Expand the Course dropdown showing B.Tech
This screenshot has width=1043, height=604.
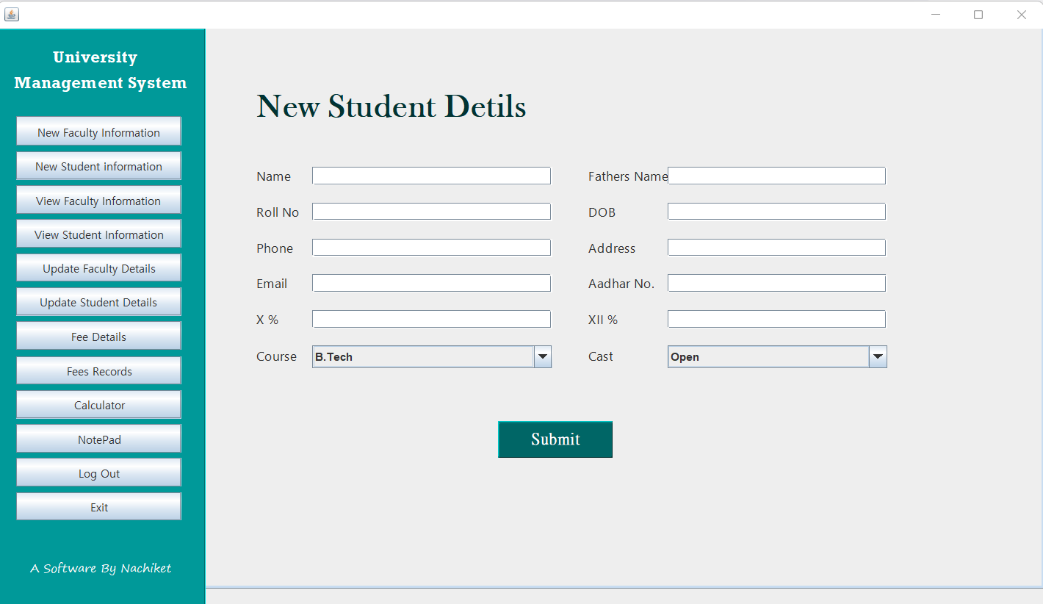[542, 356]
